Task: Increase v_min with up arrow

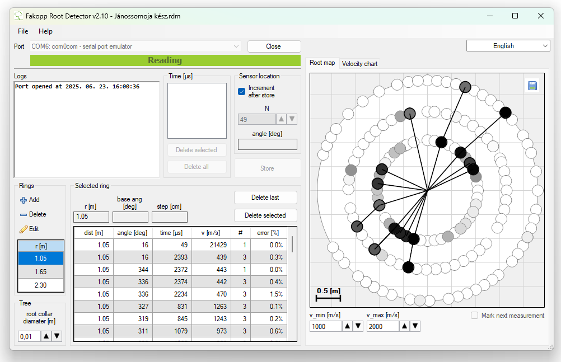Action: click(x=348, y=326)
